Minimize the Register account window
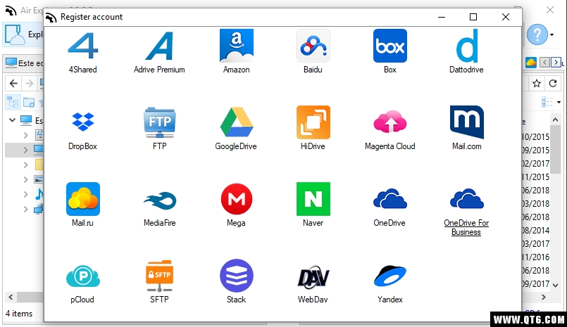This screenshot has height=327, width=567. click(x=442, y=17)
